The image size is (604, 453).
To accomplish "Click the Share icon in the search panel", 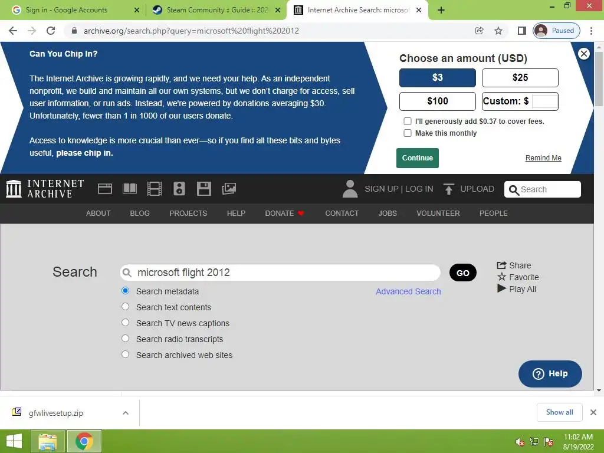I will click(501, 265).
